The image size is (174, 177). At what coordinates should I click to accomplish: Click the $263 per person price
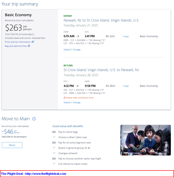tap(18, 28)
